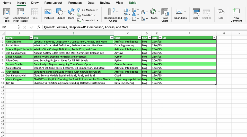The width and height of the screenshot is (247, 137).
Task: Switch to the Home tab
Action: click(7, 3)
